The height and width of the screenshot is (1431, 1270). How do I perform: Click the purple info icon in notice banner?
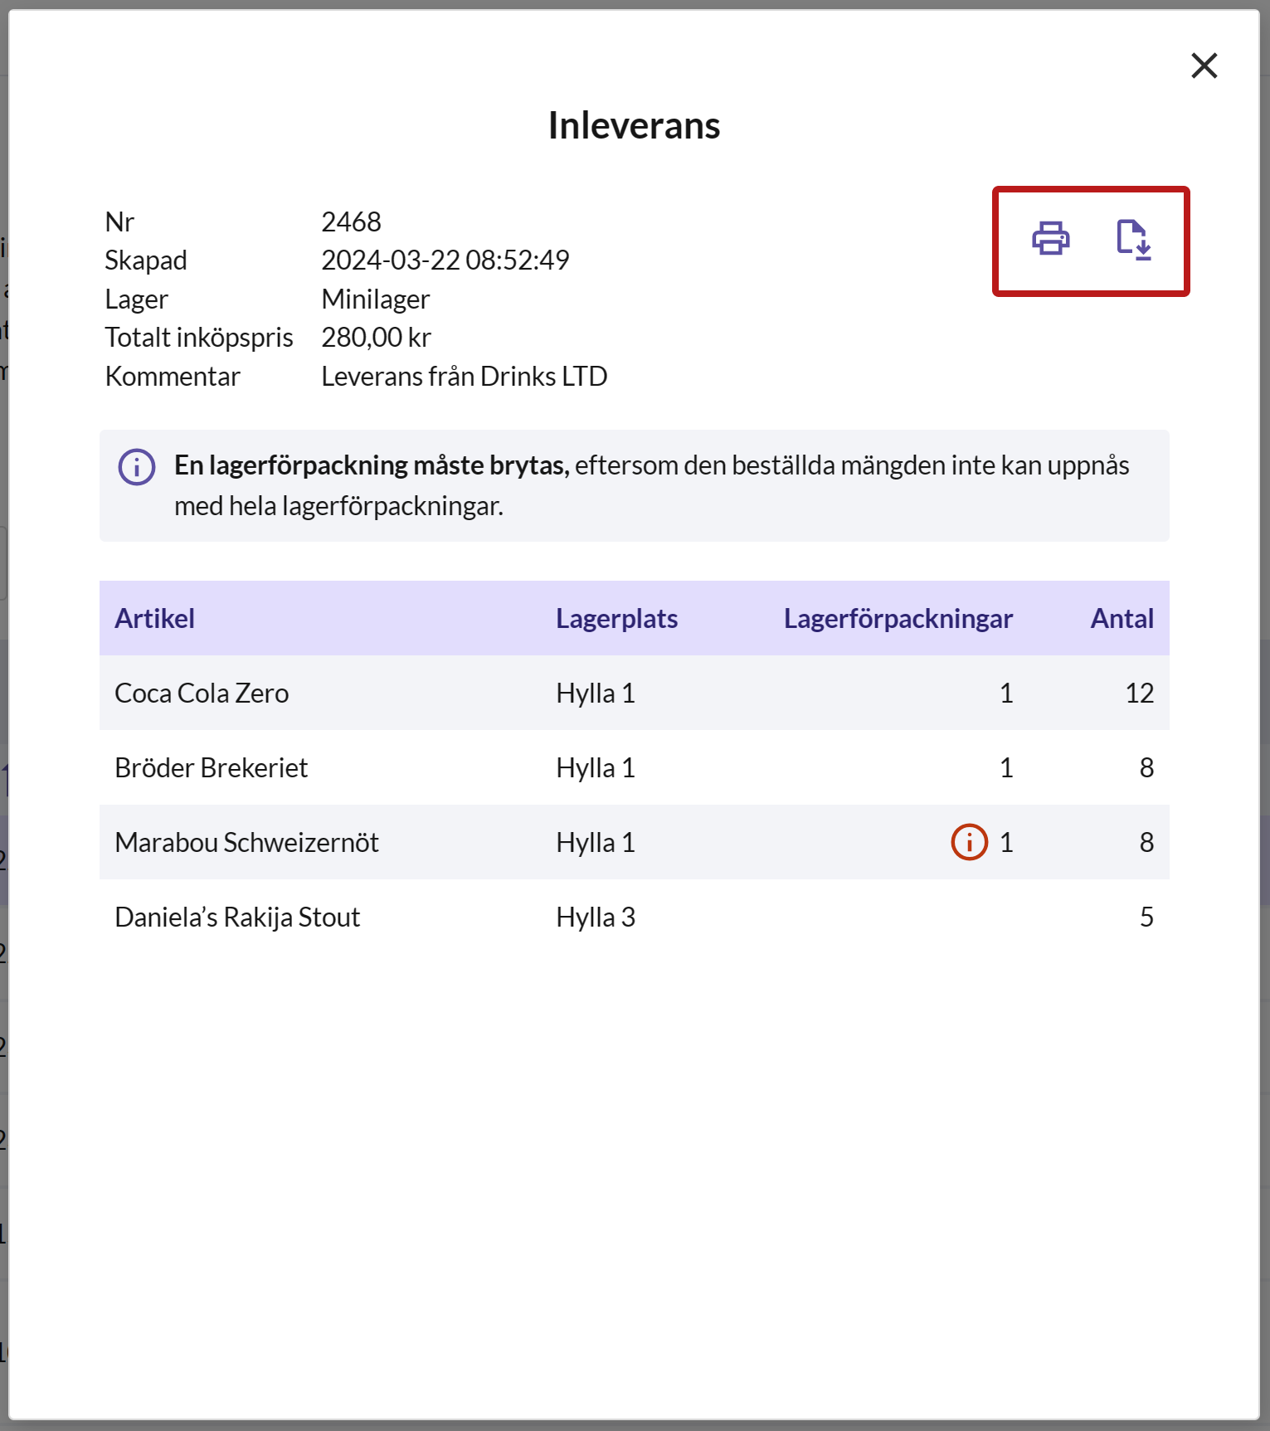(137, 467)
